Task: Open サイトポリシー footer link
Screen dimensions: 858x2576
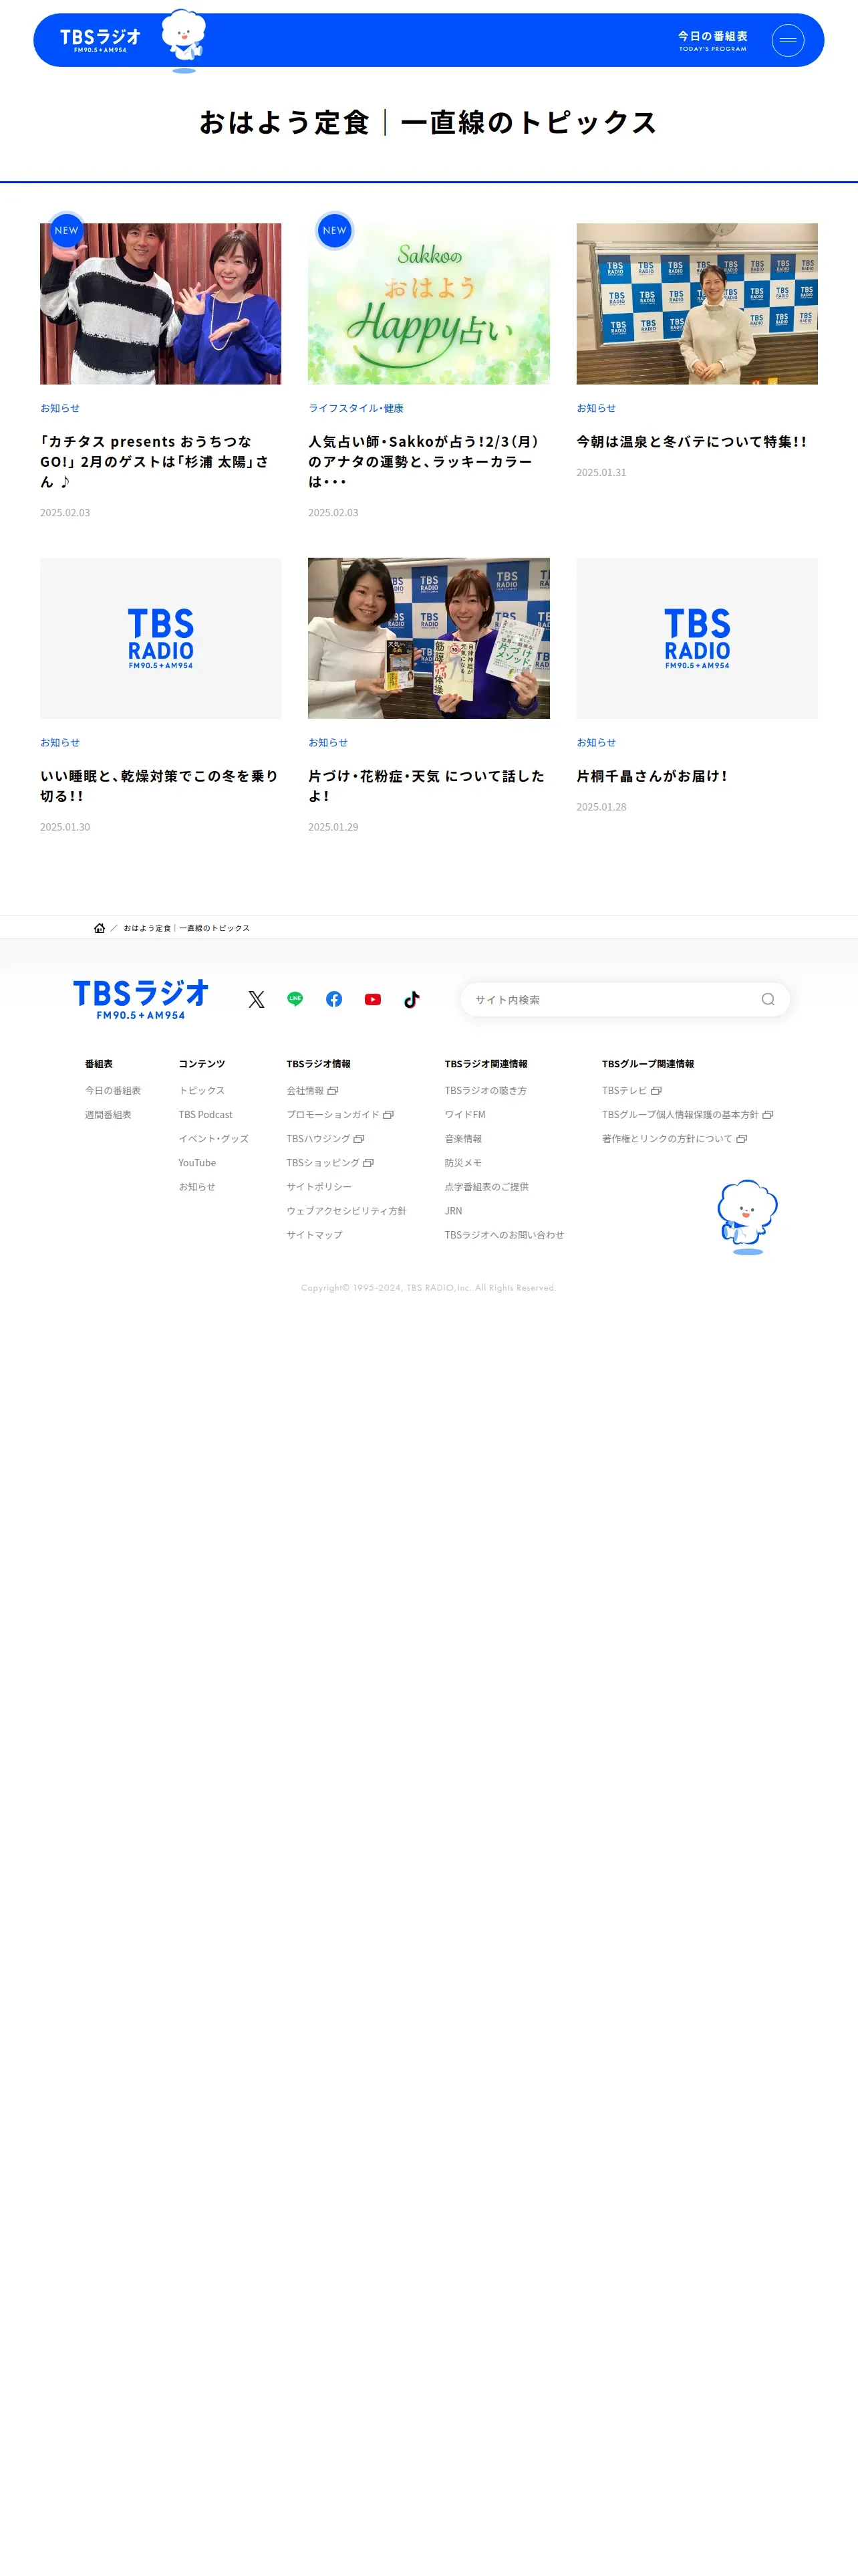Action: click(x=319, y=1187)
